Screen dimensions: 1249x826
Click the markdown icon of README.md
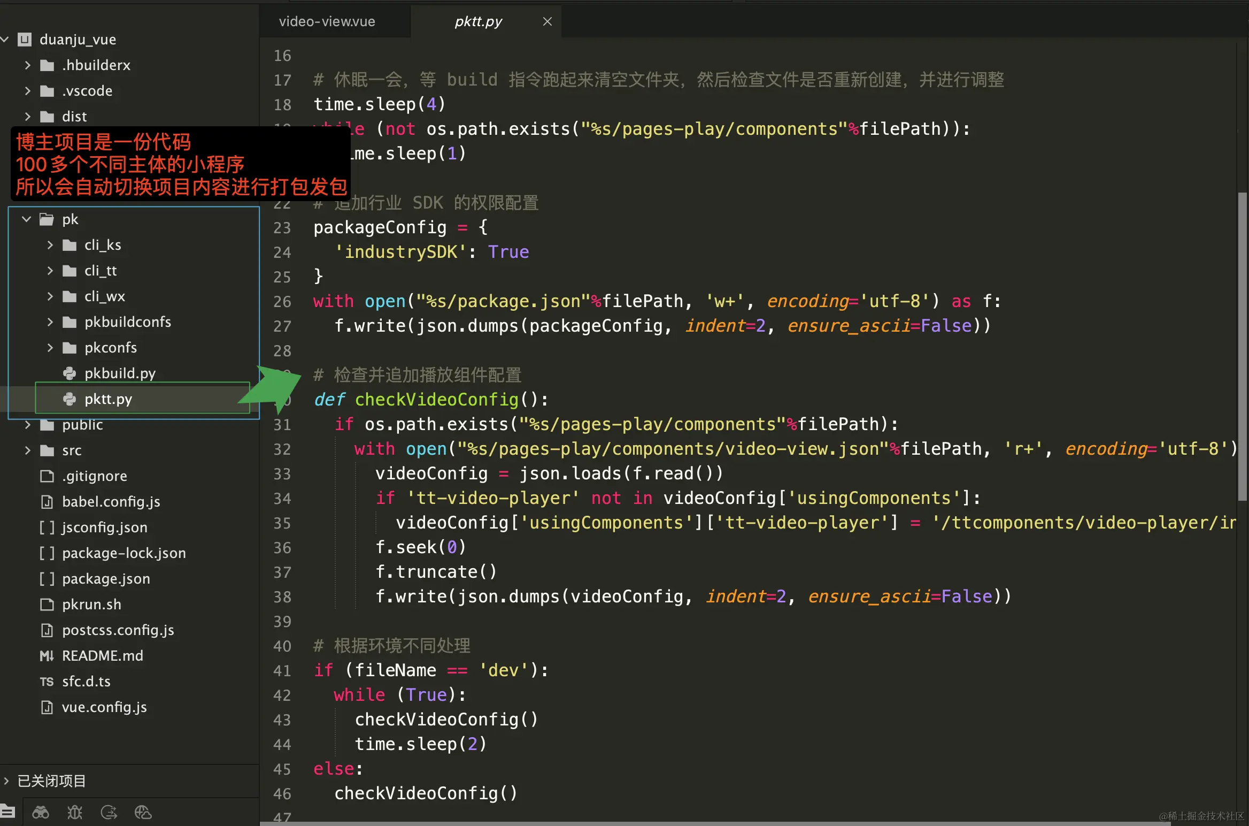tap(47, 656)
